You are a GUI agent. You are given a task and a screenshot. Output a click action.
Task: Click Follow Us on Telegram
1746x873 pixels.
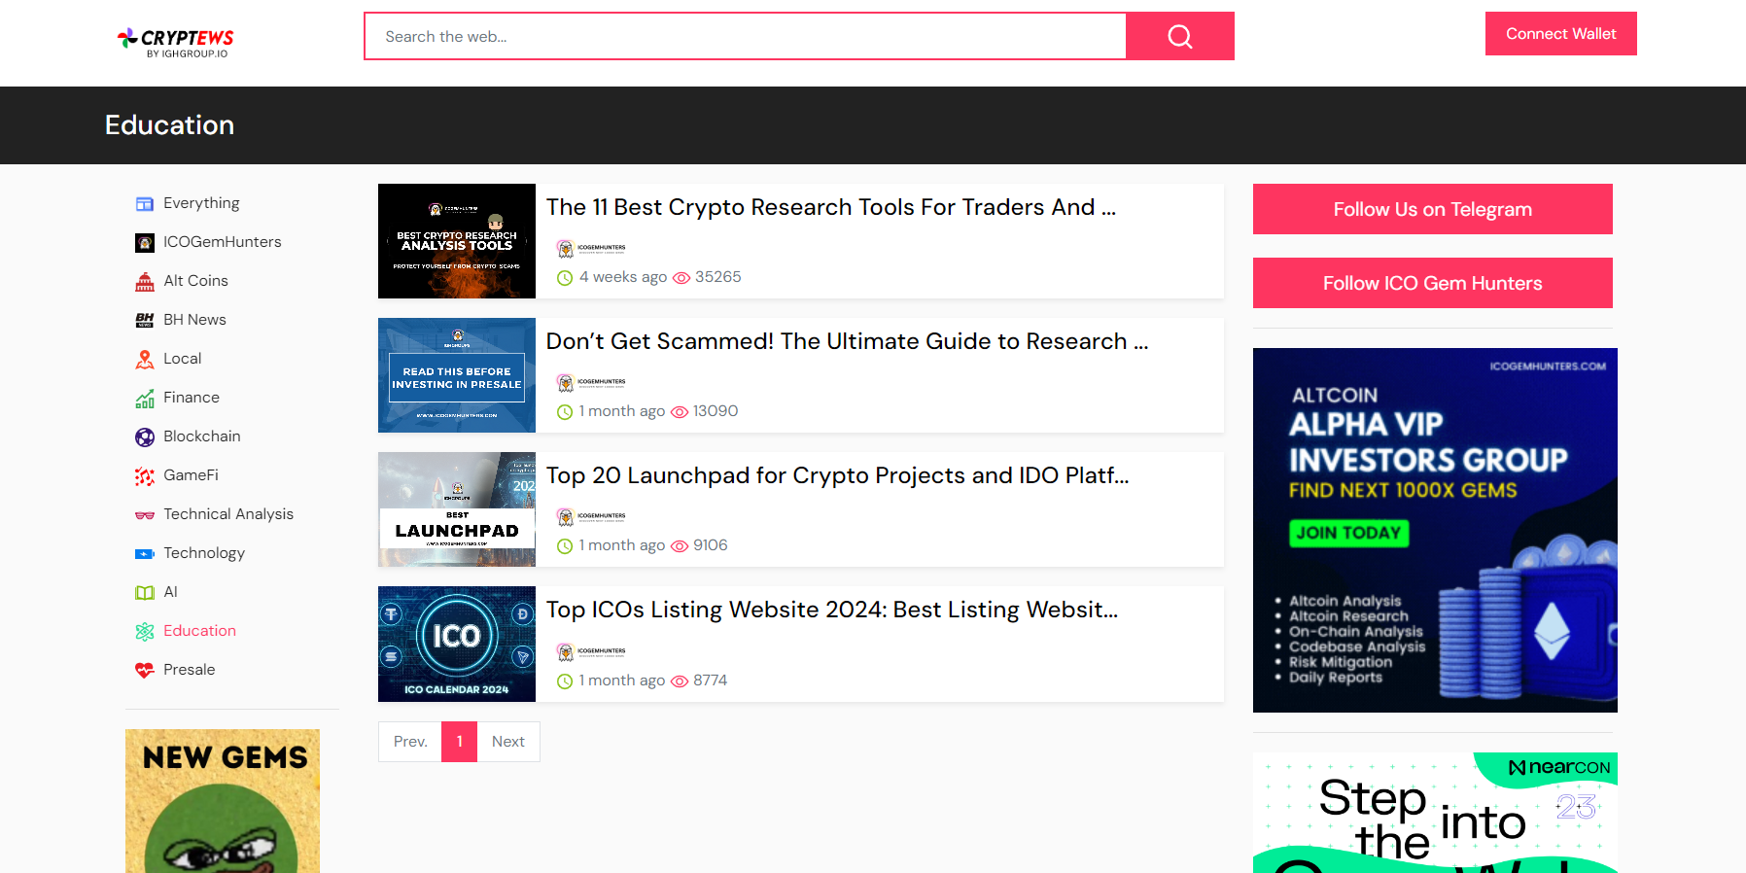point(1433,209)
